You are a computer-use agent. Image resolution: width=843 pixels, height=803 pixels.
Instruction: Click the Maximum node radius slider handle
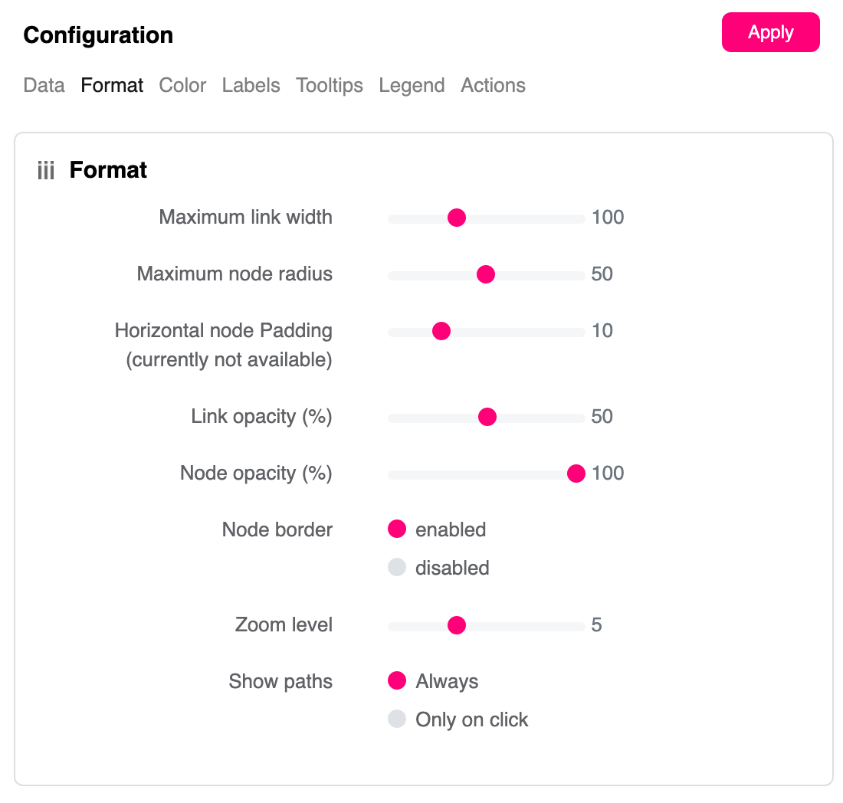(485, 275)
